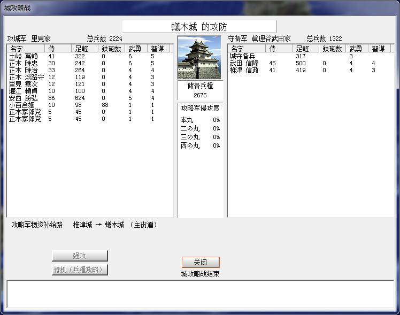This screenshot has width=400, height=315.
Task: Click defender 总兵数 1322 label
Action: tap(324, 39)
